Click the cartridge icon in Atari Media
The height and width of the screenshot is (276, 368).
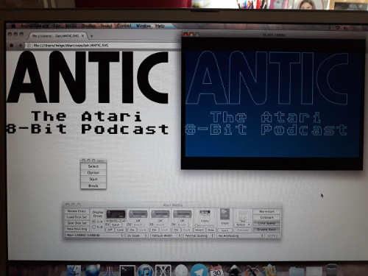click(x=224, y=214)
